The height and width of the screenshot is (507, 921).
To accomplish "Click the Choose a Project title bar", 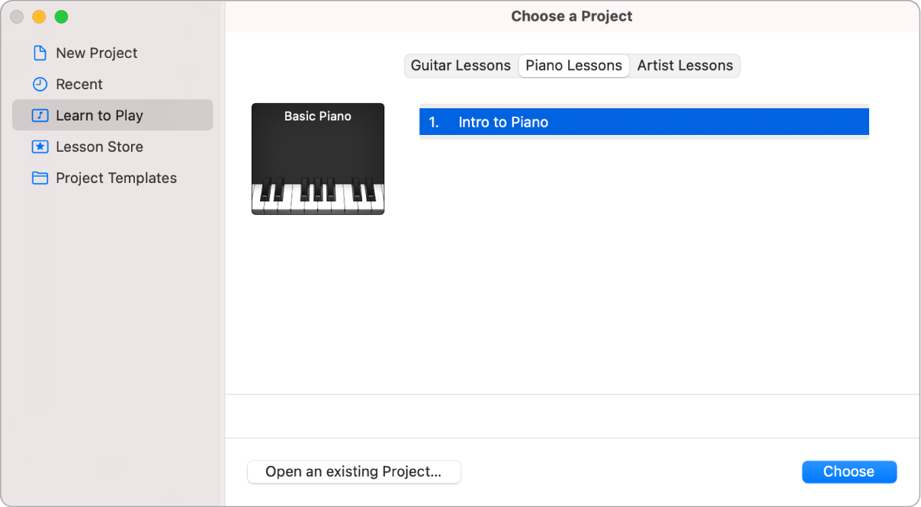I will [x=572, y=16].
